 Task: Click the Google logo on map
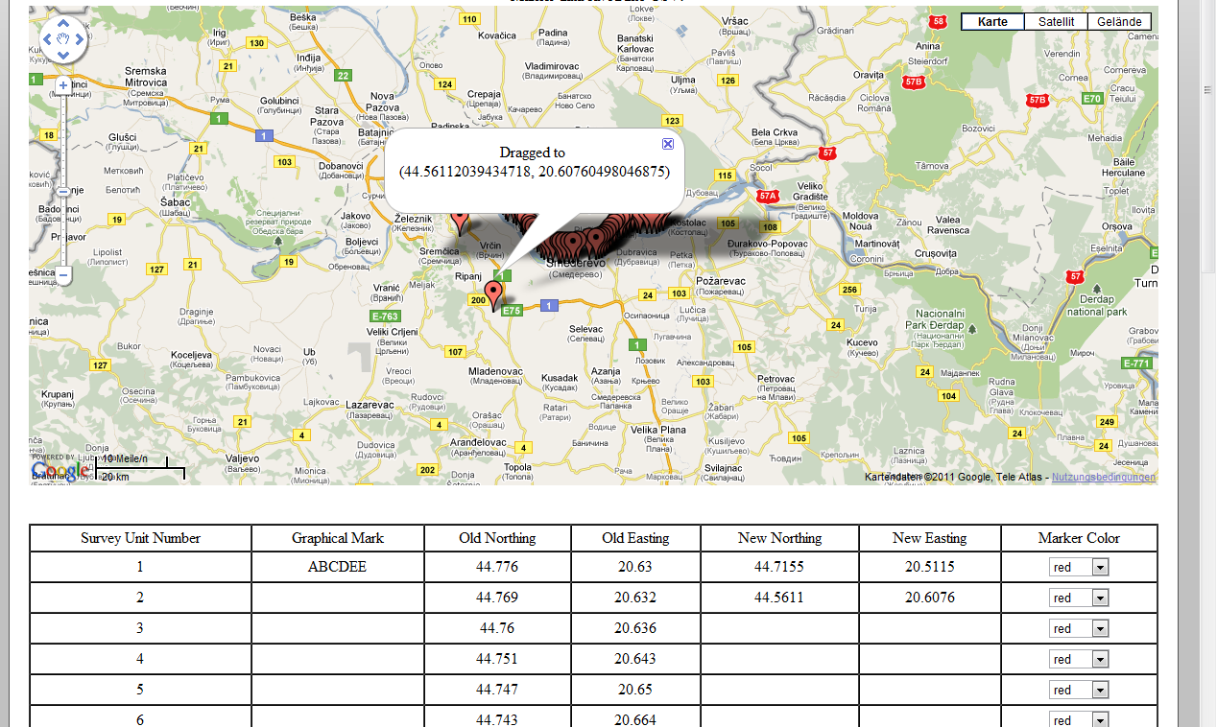click(61, 470)
